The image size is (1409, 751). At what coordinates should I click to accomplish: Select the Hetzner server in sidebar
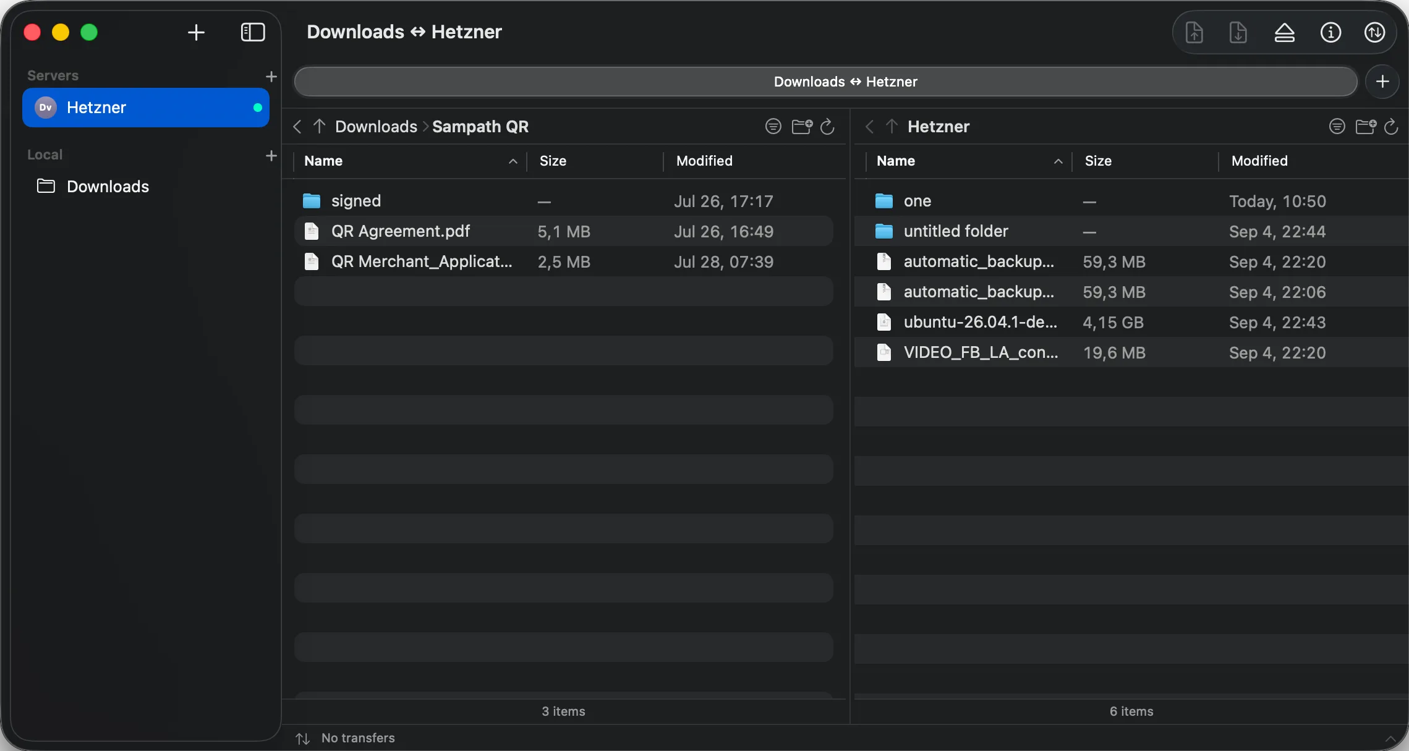tap(146, 108)
